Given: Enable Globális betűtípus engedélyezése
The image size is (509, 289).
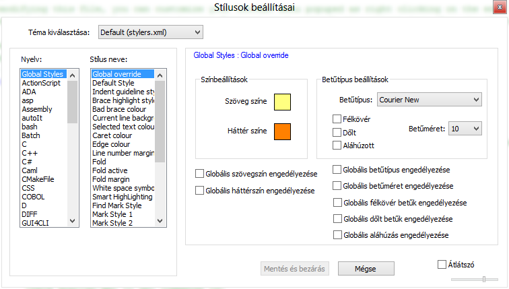Looking at the screenshot, I should click(x=337, y=169).
